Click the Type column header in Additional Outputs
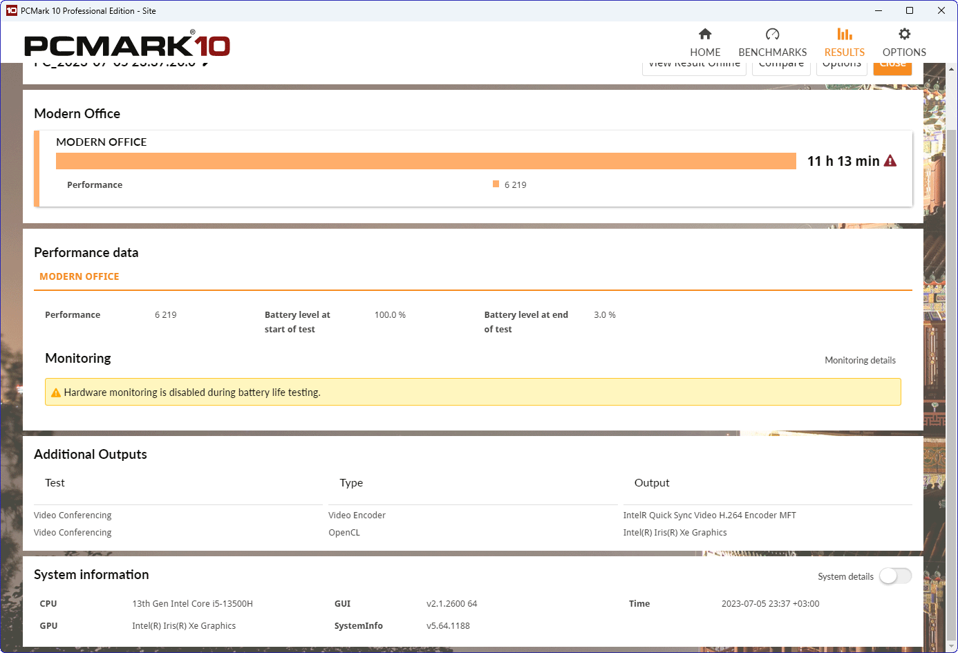 tap(351, 483)
